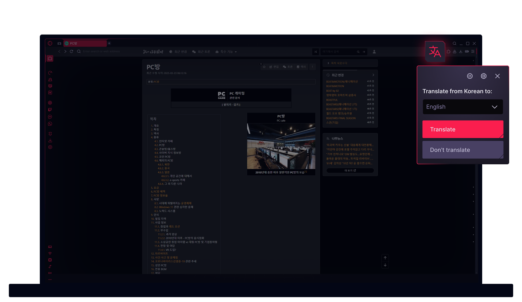Open translate popup settings gear
This screenshot has height=302, width=522.
pyautogui.click(x=484, y=76)
